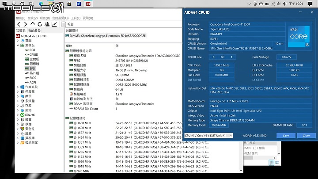This screenshot has height=179, width=318.
Task: Click the DirectX Xbox icon in tree
Action: (x=23, y=115)
